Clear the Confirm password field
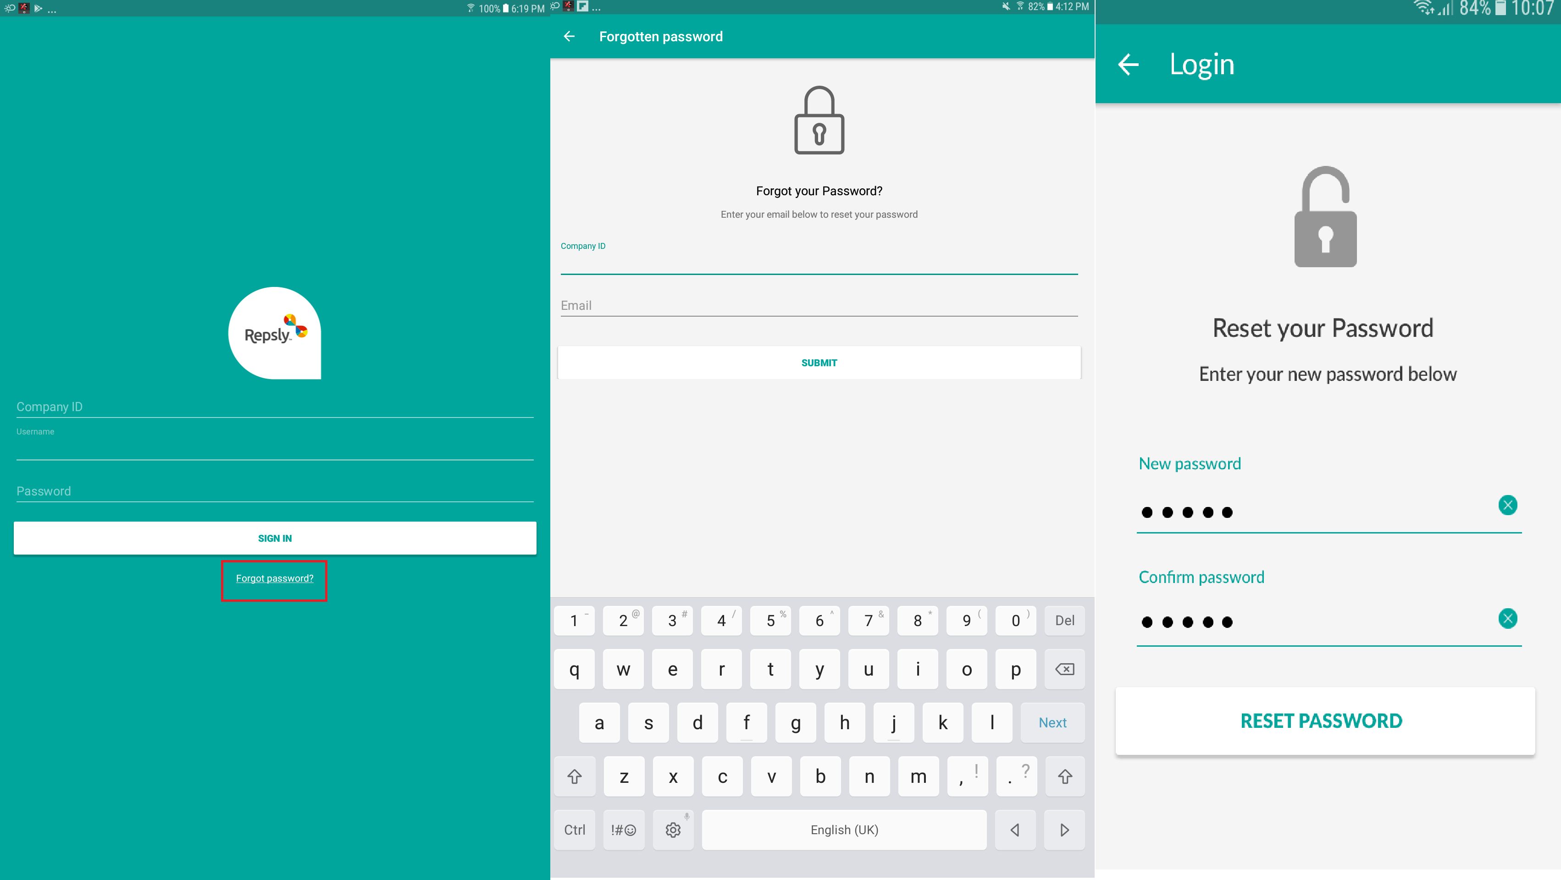Viewport: 1561px width, 880px height. (x=1508, y=618)
